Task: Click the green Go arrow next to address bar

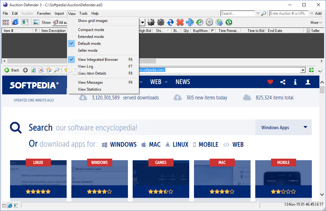Action: (x=311, y=70)
